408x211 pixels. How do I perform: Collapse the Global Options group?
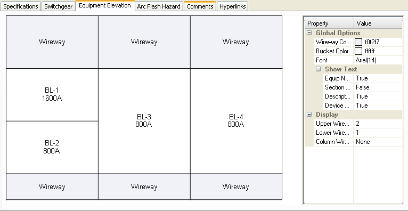[309, 33]
